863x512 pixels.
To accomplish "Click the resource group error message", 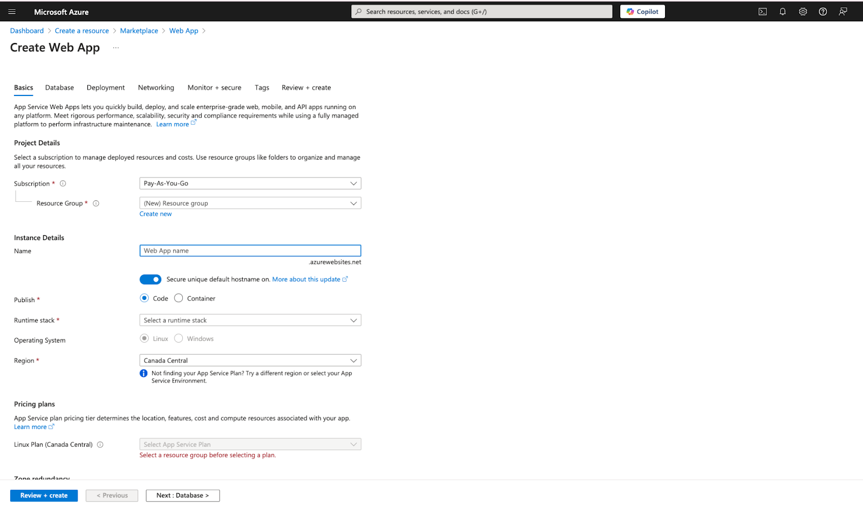I will [208, 455].
